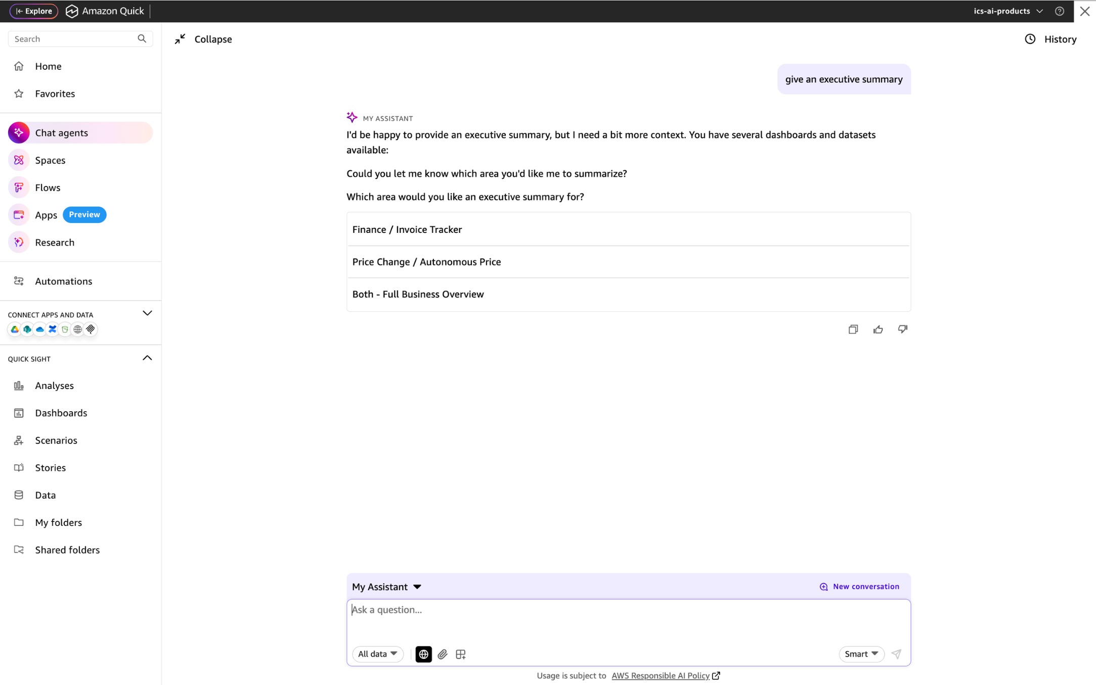Click the Flows icon in sidebar
The width and height of the screenshot is (1096, 685).
pyautogui.click(x=19, y=187)
